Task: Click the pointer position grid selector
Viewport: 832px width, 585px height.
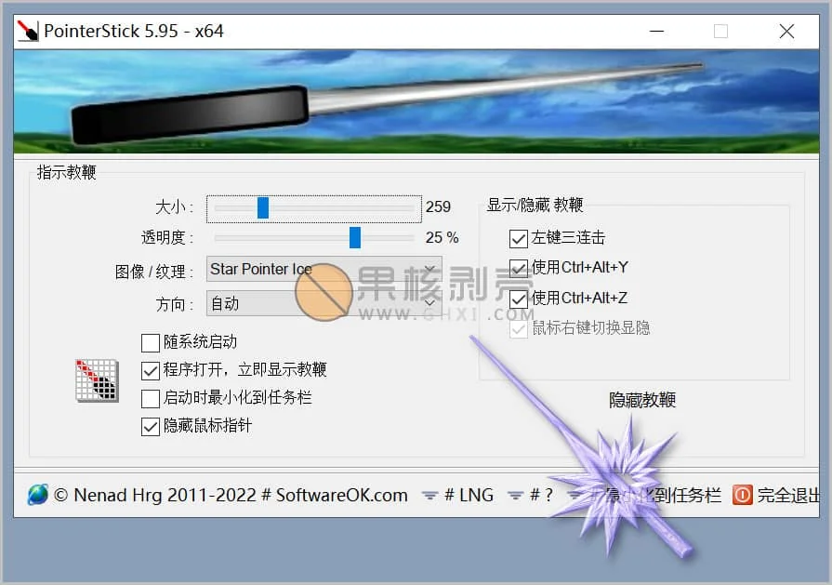Action: tap(96, 381)
